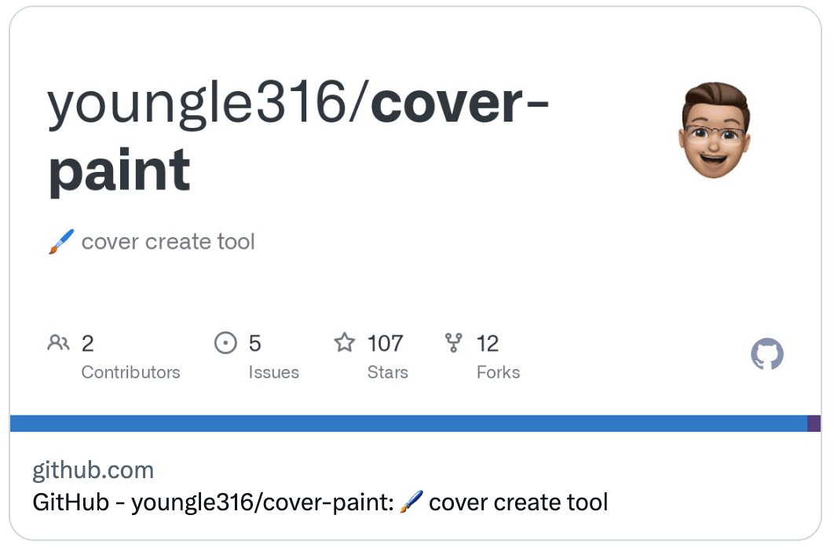Image resolution: width=834 pixels, height=548 pixels.
Task: Click the Stars star icon
Action: coord(344,343)
